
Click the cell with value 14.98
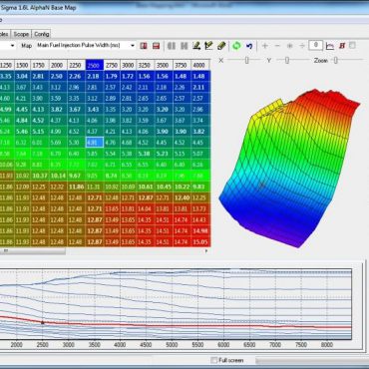click(200, 230)
